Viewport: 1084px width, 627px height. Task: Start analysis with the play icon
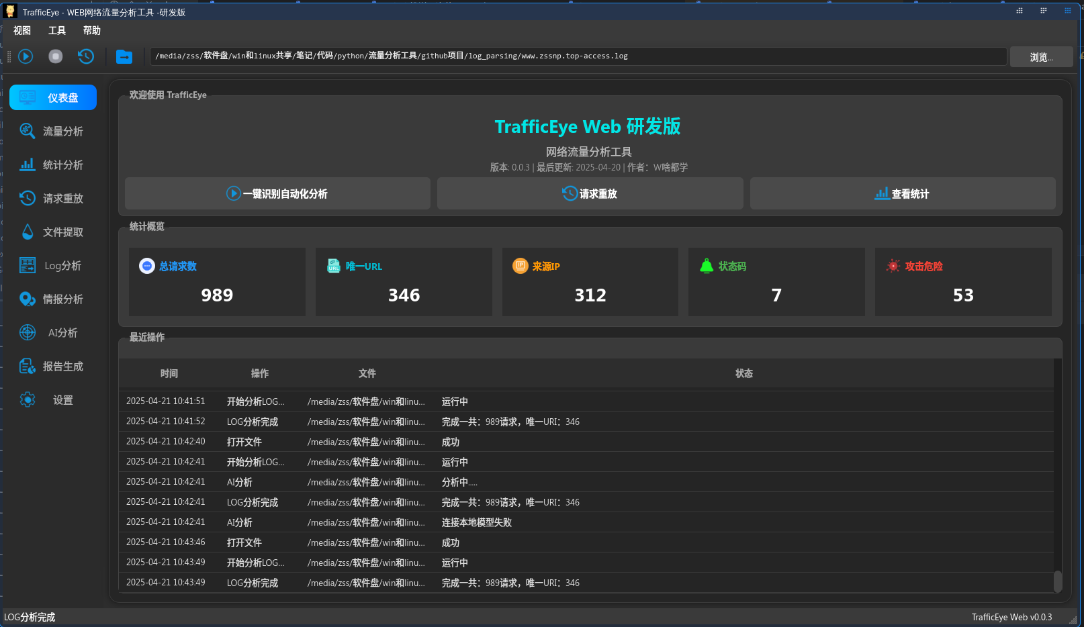tap(26, 56)
